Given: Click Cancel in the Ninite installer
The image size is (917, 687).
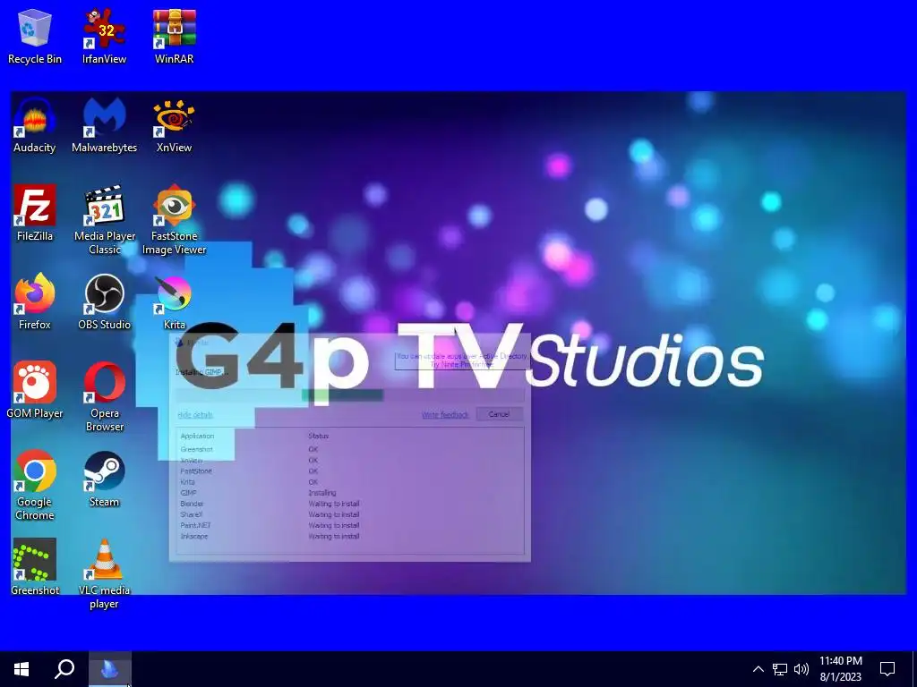Looking at the screenshot, I should click(x=499, y=414).
